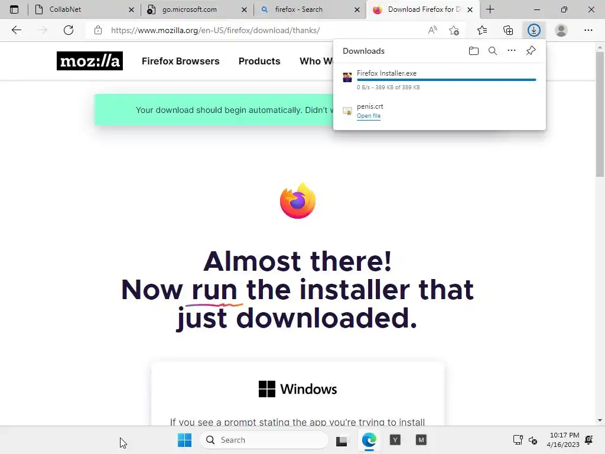Click the muted volume tray icon
The width and height of the screenshot is (605, 454).
[533, 440]
